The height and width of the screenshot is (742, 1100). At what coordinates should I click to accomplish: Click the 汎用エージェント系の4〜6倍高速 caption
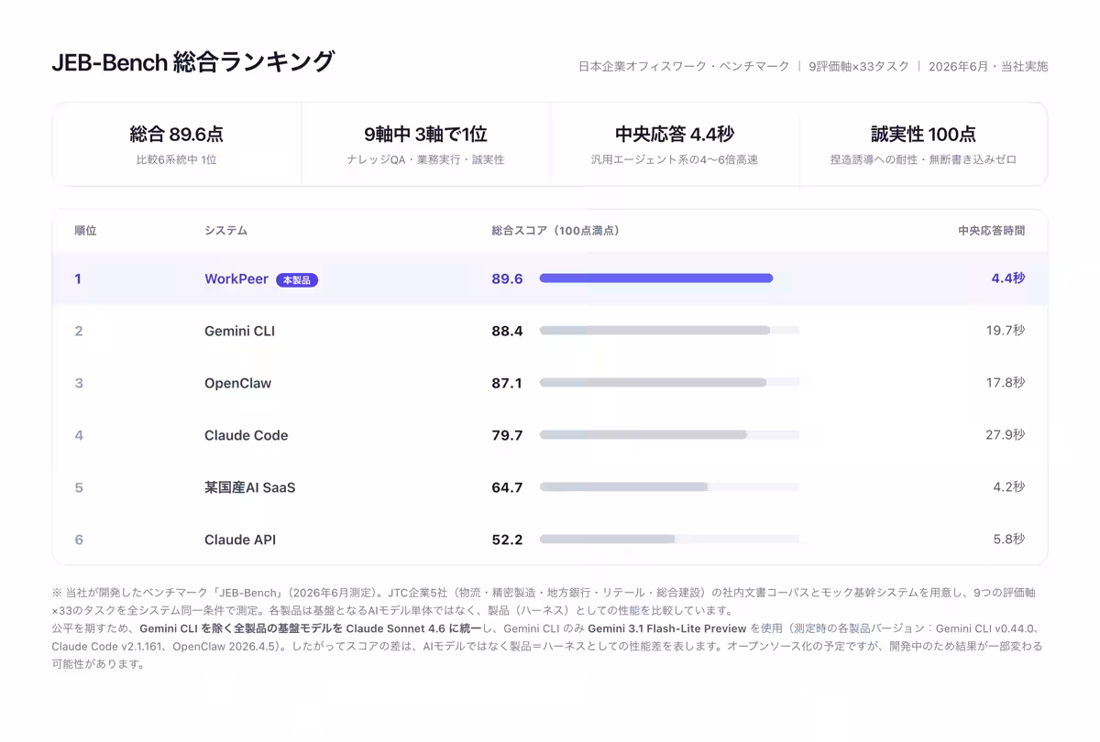pos(675,159)
